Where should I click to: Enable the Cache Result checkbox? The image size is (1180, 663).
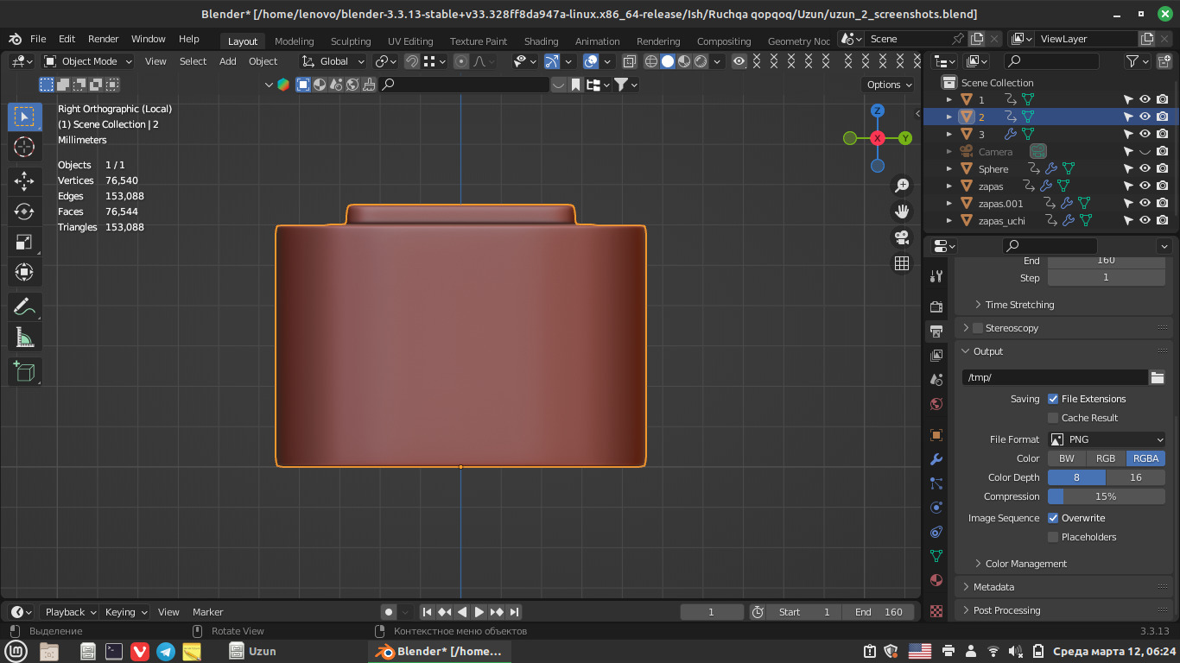pyautogui.click(x=1053, y=418)
